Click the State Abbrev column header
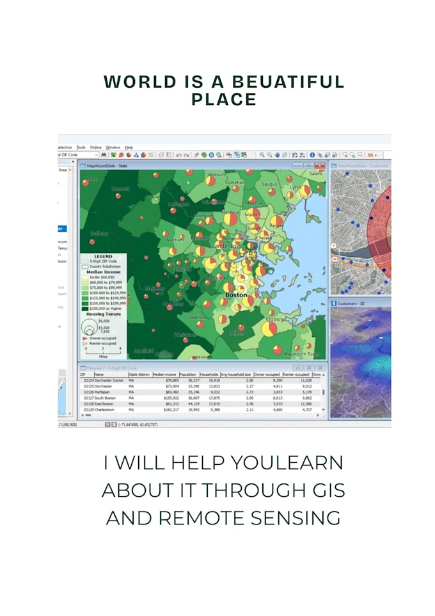435x616 pixels. pyautogui.click(x=139, y=375)
